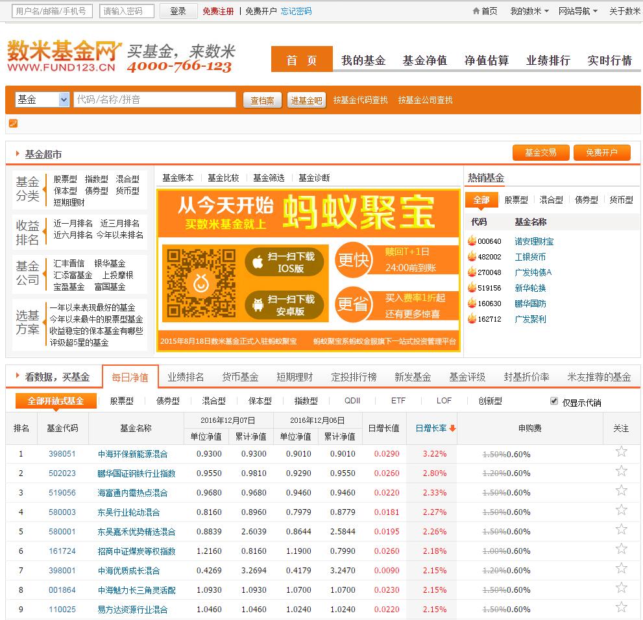Open the 净值估算 navigation tab

pos(487,60)
